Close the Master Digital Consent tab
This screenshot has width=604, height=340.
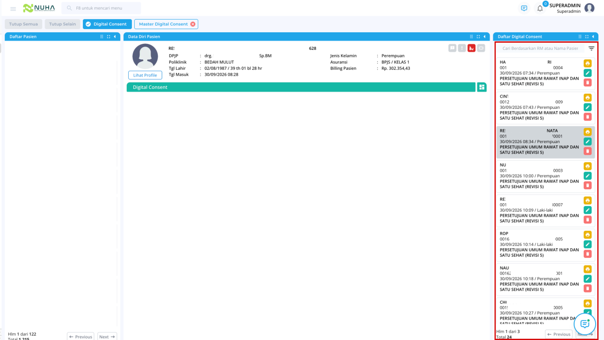click(x=193, y=24)
